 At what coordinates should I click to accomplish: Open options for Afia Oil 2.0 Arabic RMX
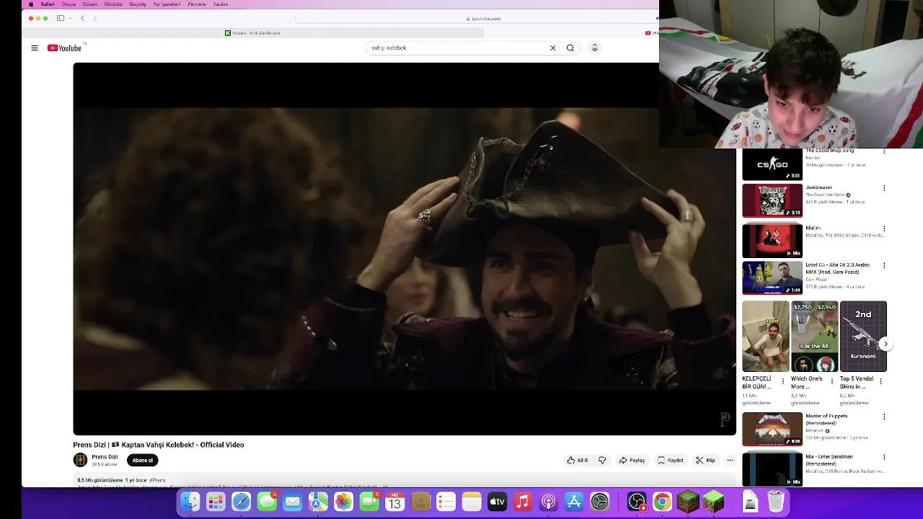(x=884, y=265)
